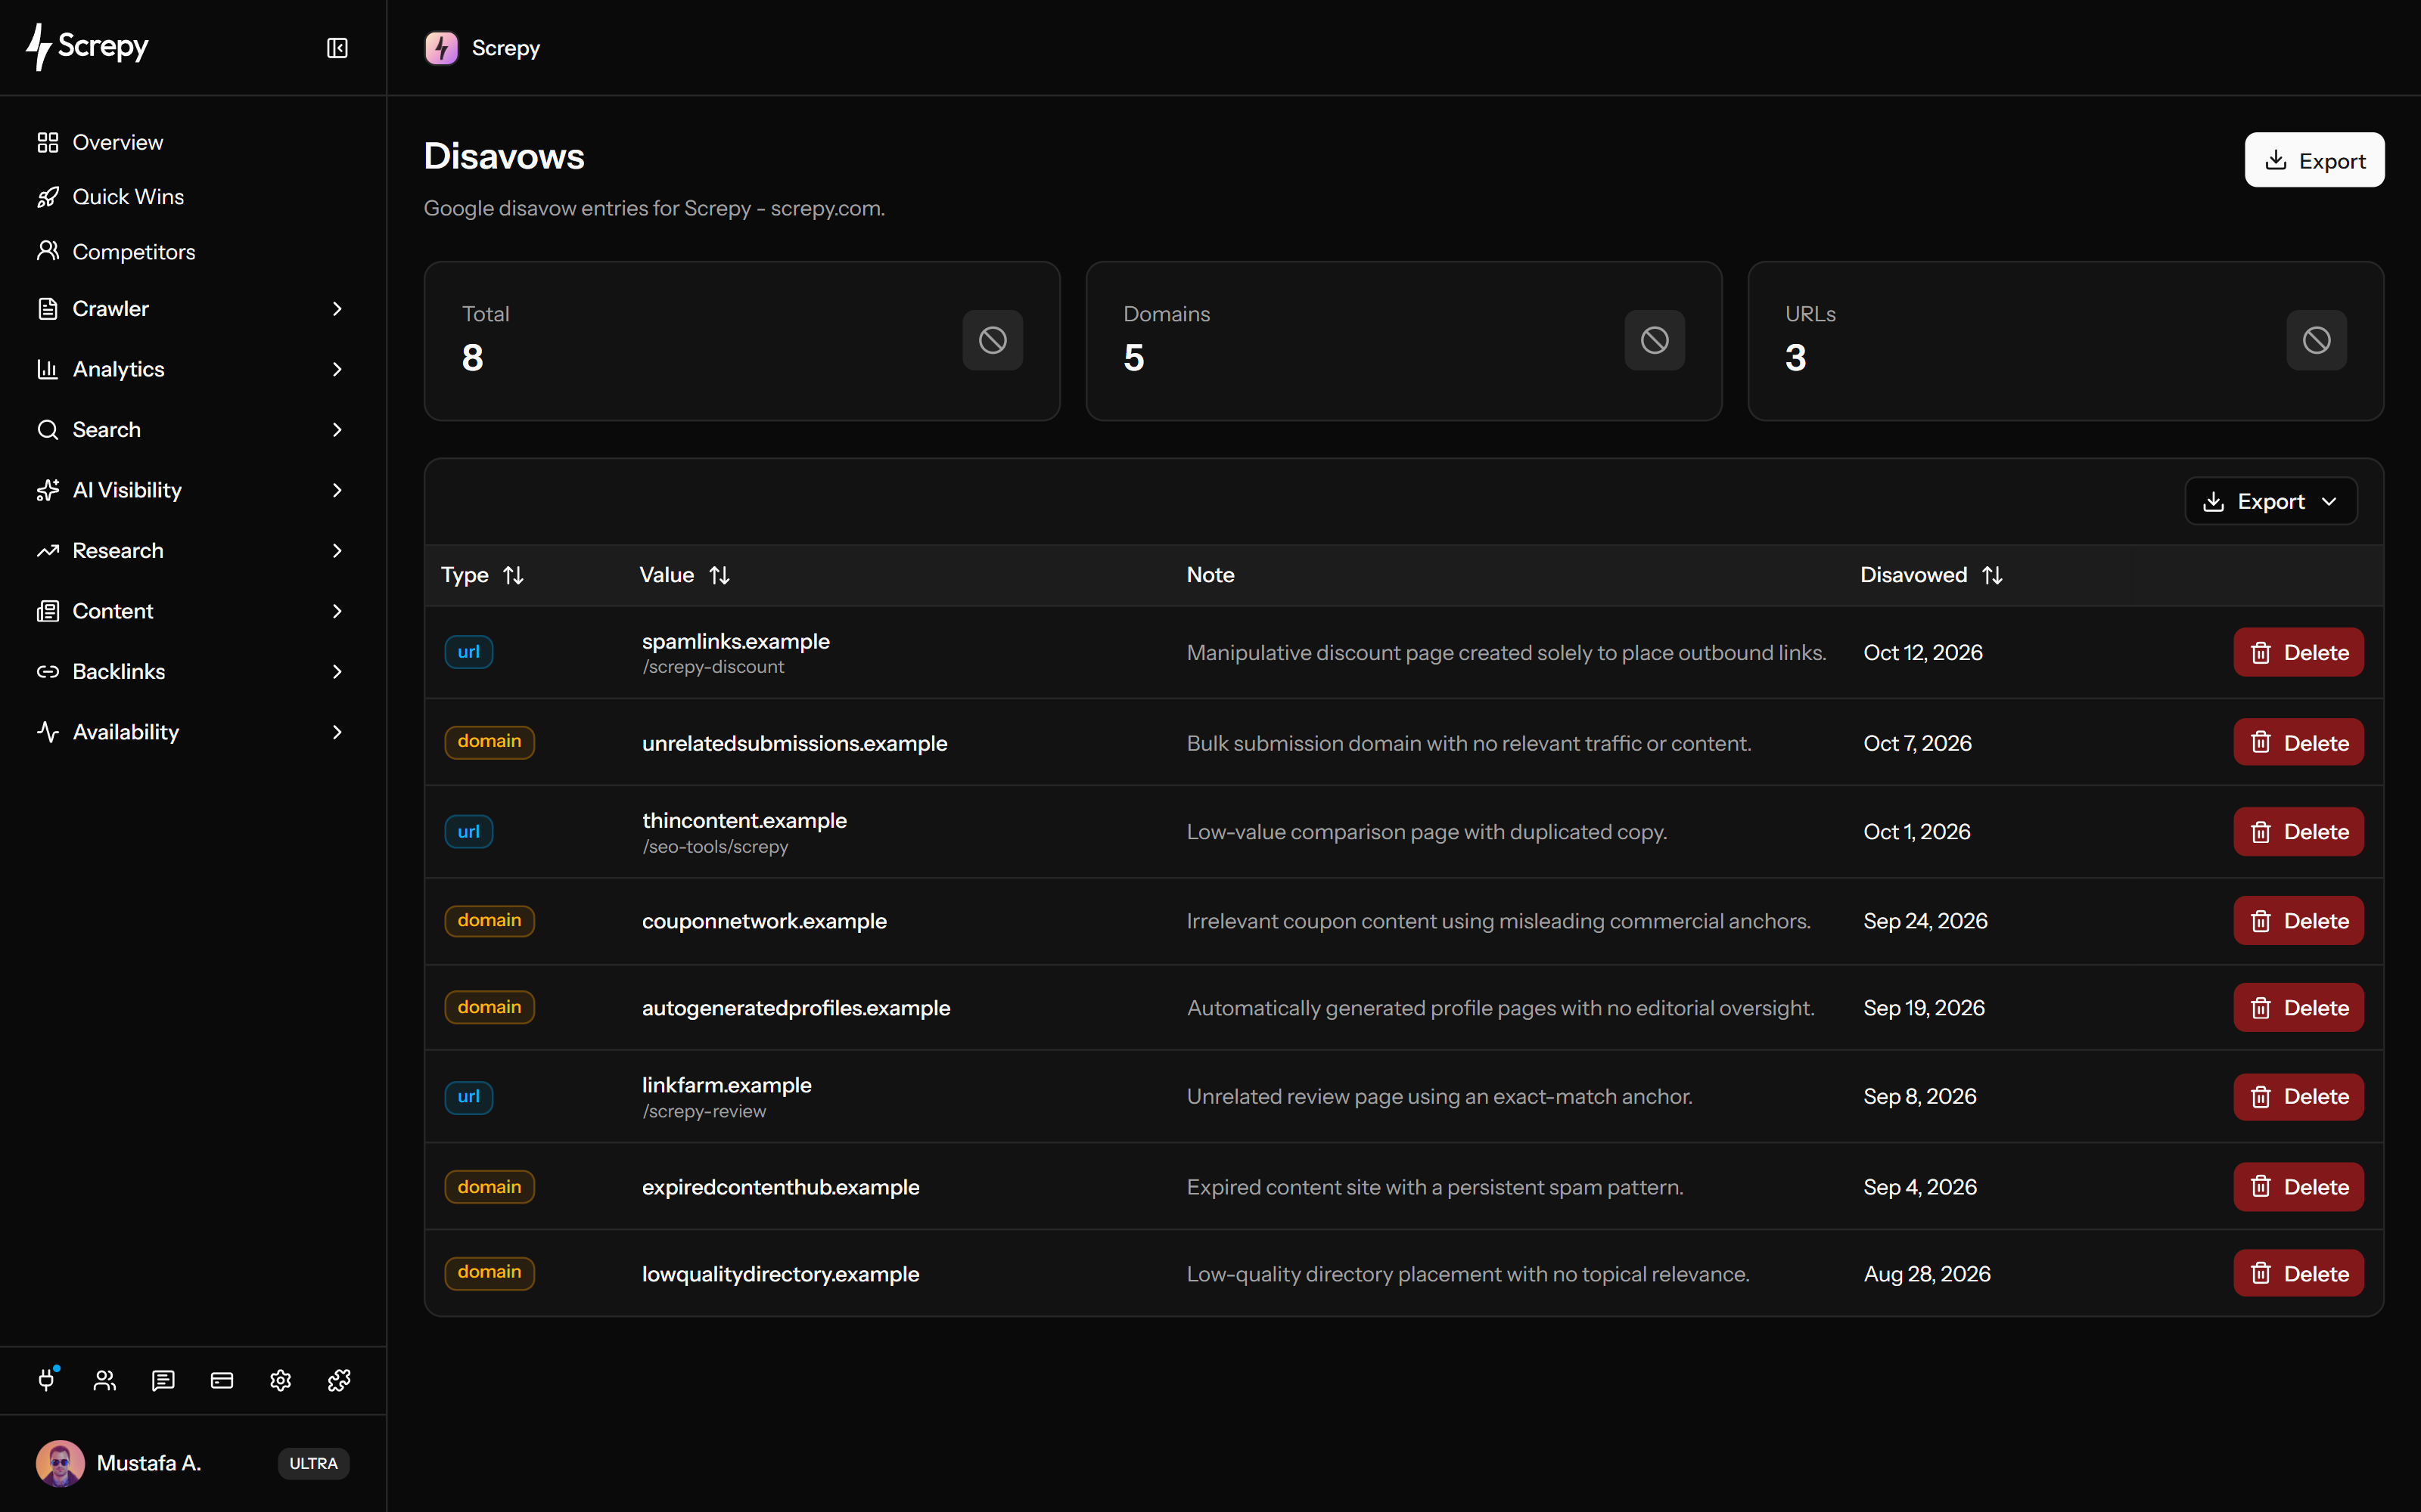Expand the Research menu
Image resolution: width=2421 pixels, height=1512 pixels.
pos(192,551)
